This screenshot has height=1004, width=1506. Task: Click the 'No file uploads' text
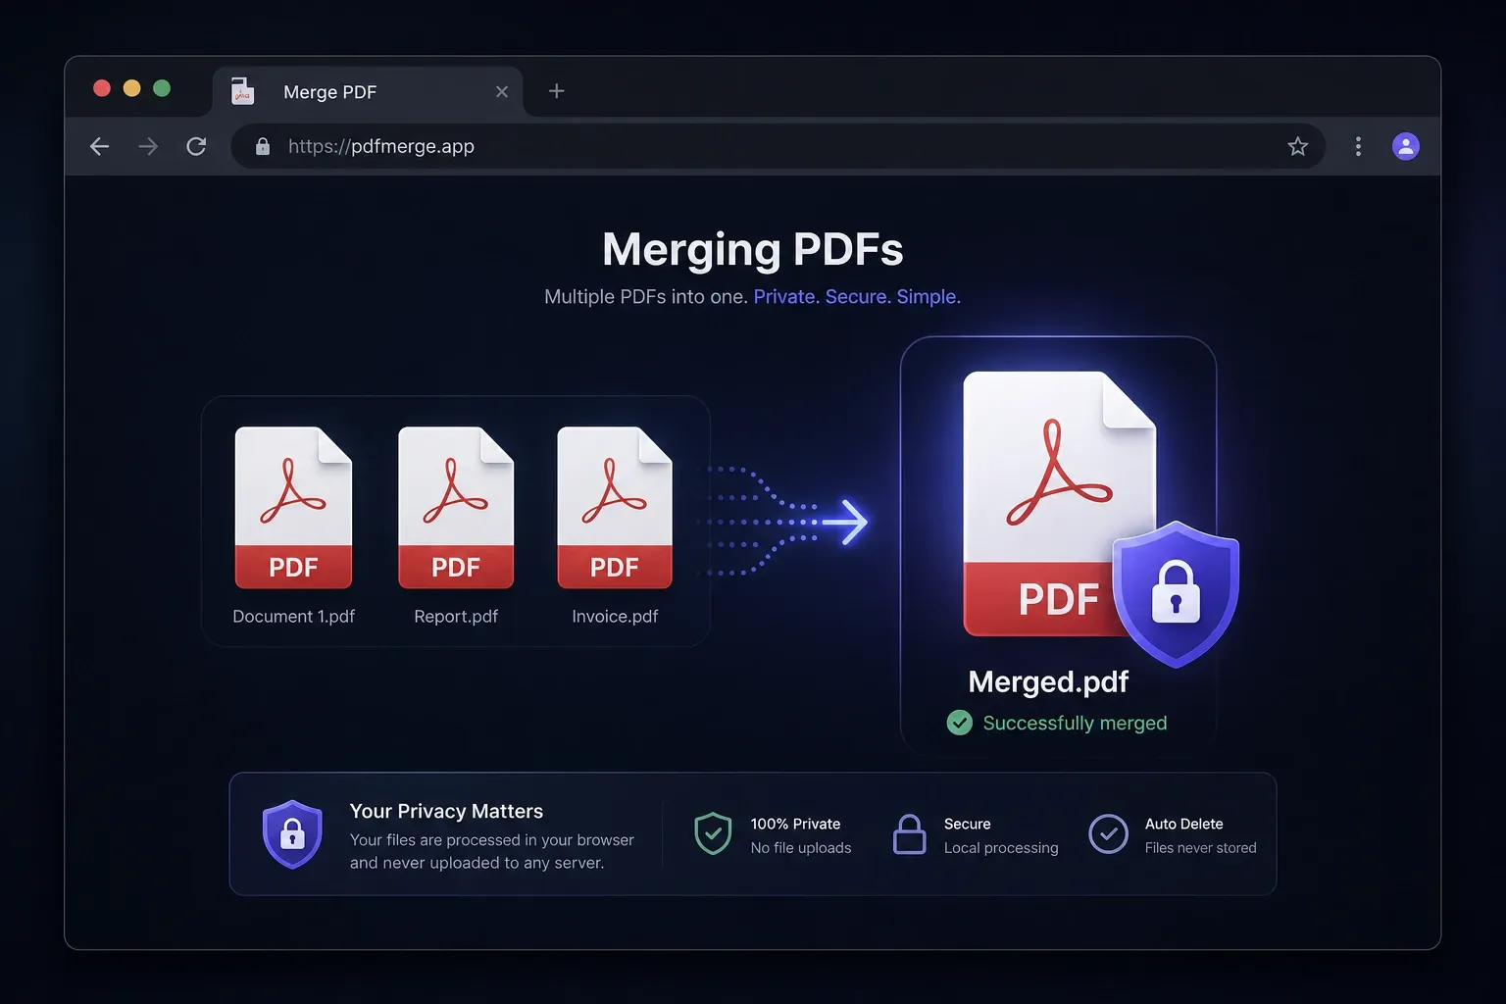tap(801, 847)
